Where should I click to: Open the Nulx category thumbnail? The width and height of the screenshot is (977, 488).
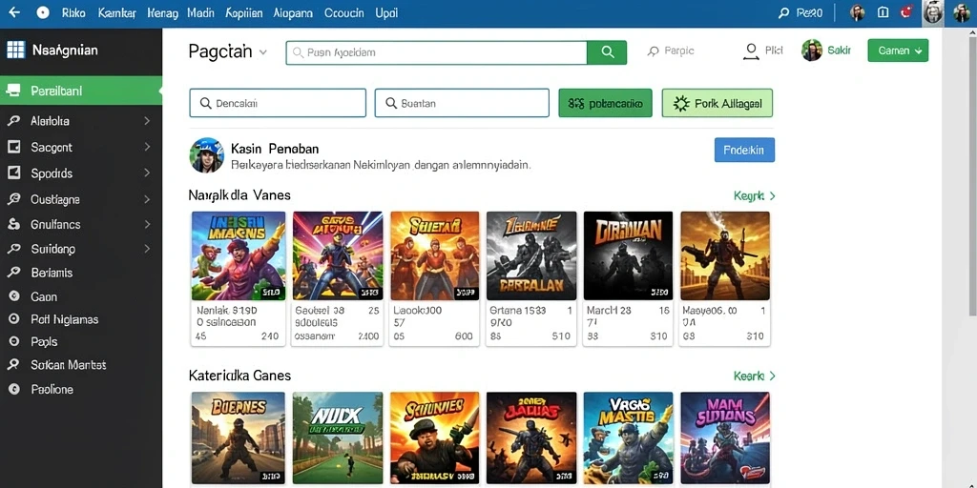point(337,438)
